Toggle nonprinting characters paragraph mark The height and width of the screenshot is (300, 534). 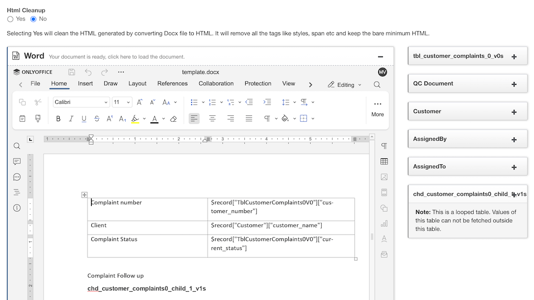click(x=267, y=119)
